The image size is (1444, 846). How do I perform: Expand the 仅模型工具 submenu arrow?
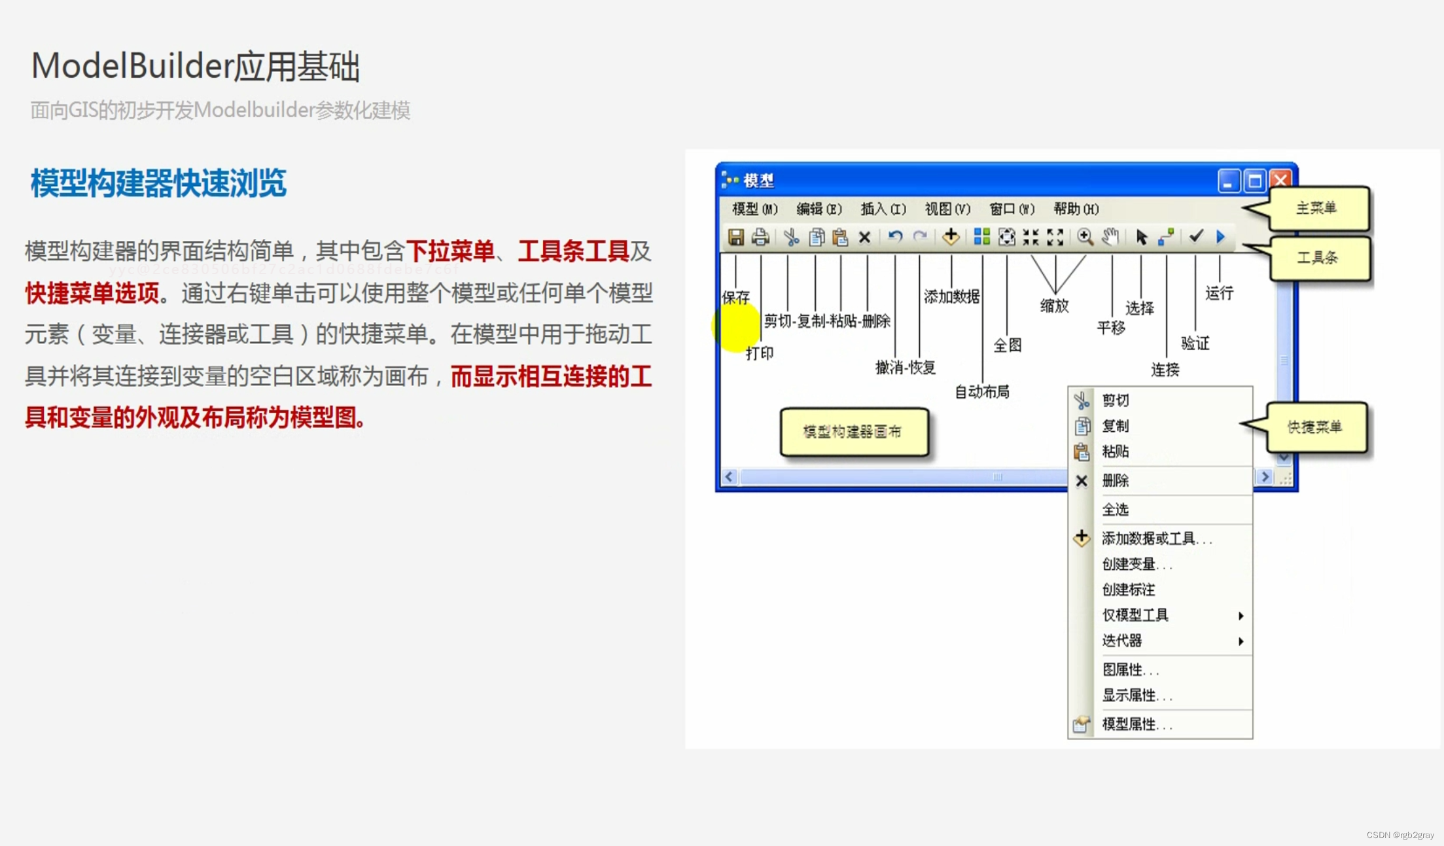[1241, 616]
